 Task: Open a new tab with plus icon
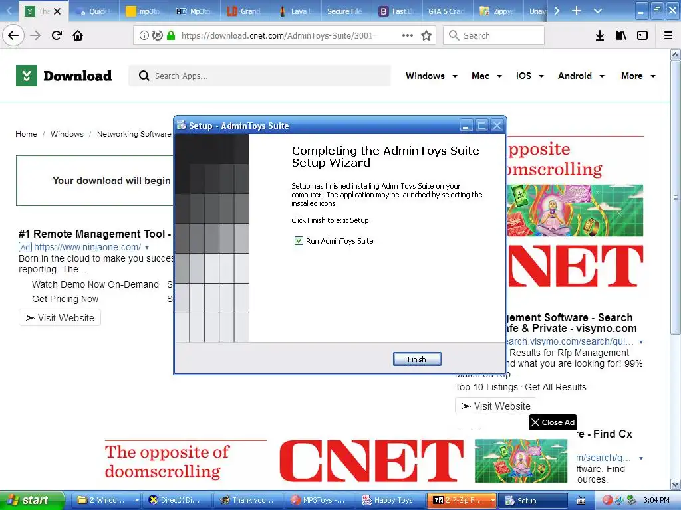pyautogui.click(x=577, y=11)
